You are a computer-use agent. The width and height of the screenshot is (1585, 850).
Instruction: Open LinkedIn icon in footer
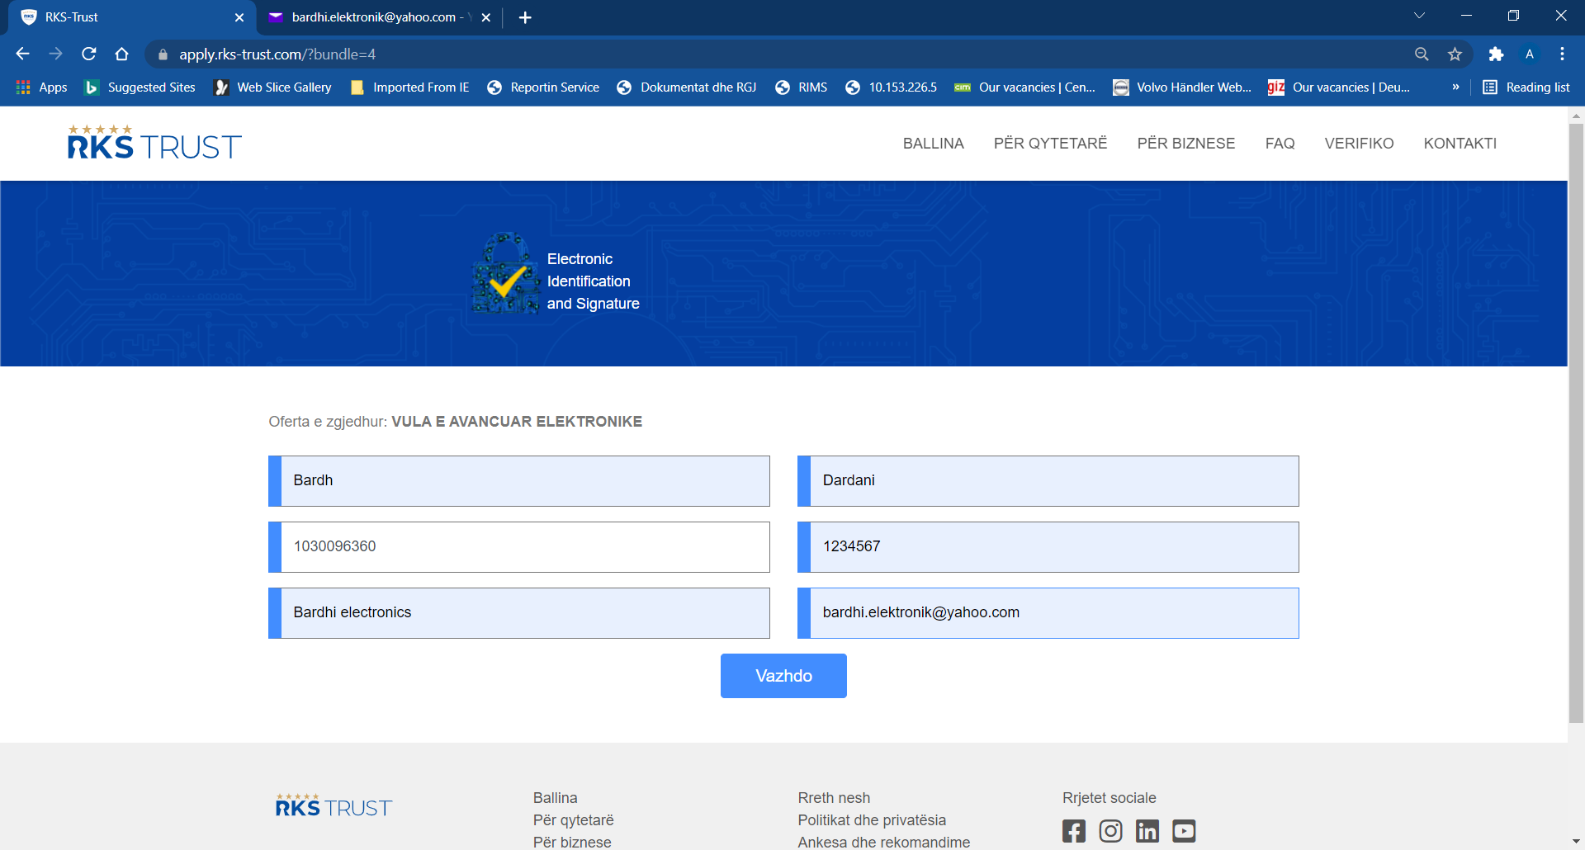coord(1147,830)
